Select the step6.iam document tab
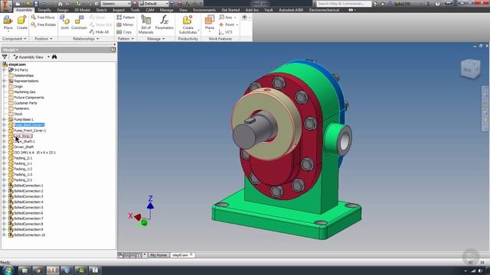The image size is (490, 275). (182, 255)
